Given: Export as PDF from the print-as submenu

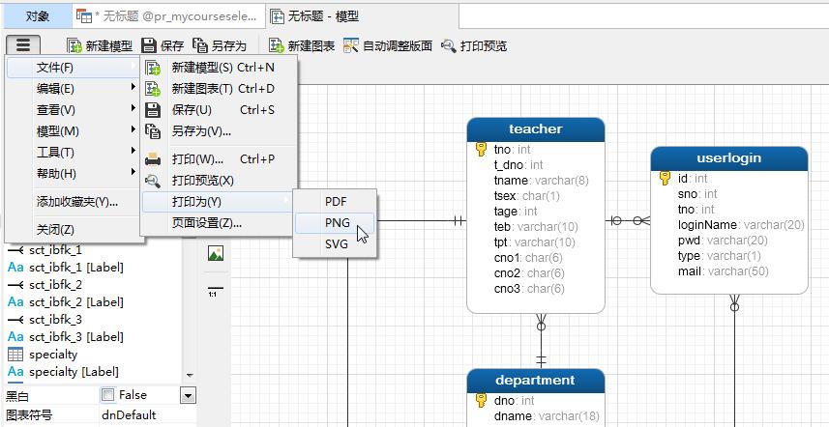Looking at the screenshot, I should point(335,202).
